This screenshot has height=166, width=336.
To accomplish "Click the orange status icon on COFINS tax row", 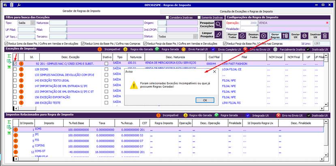I will 16,146.
